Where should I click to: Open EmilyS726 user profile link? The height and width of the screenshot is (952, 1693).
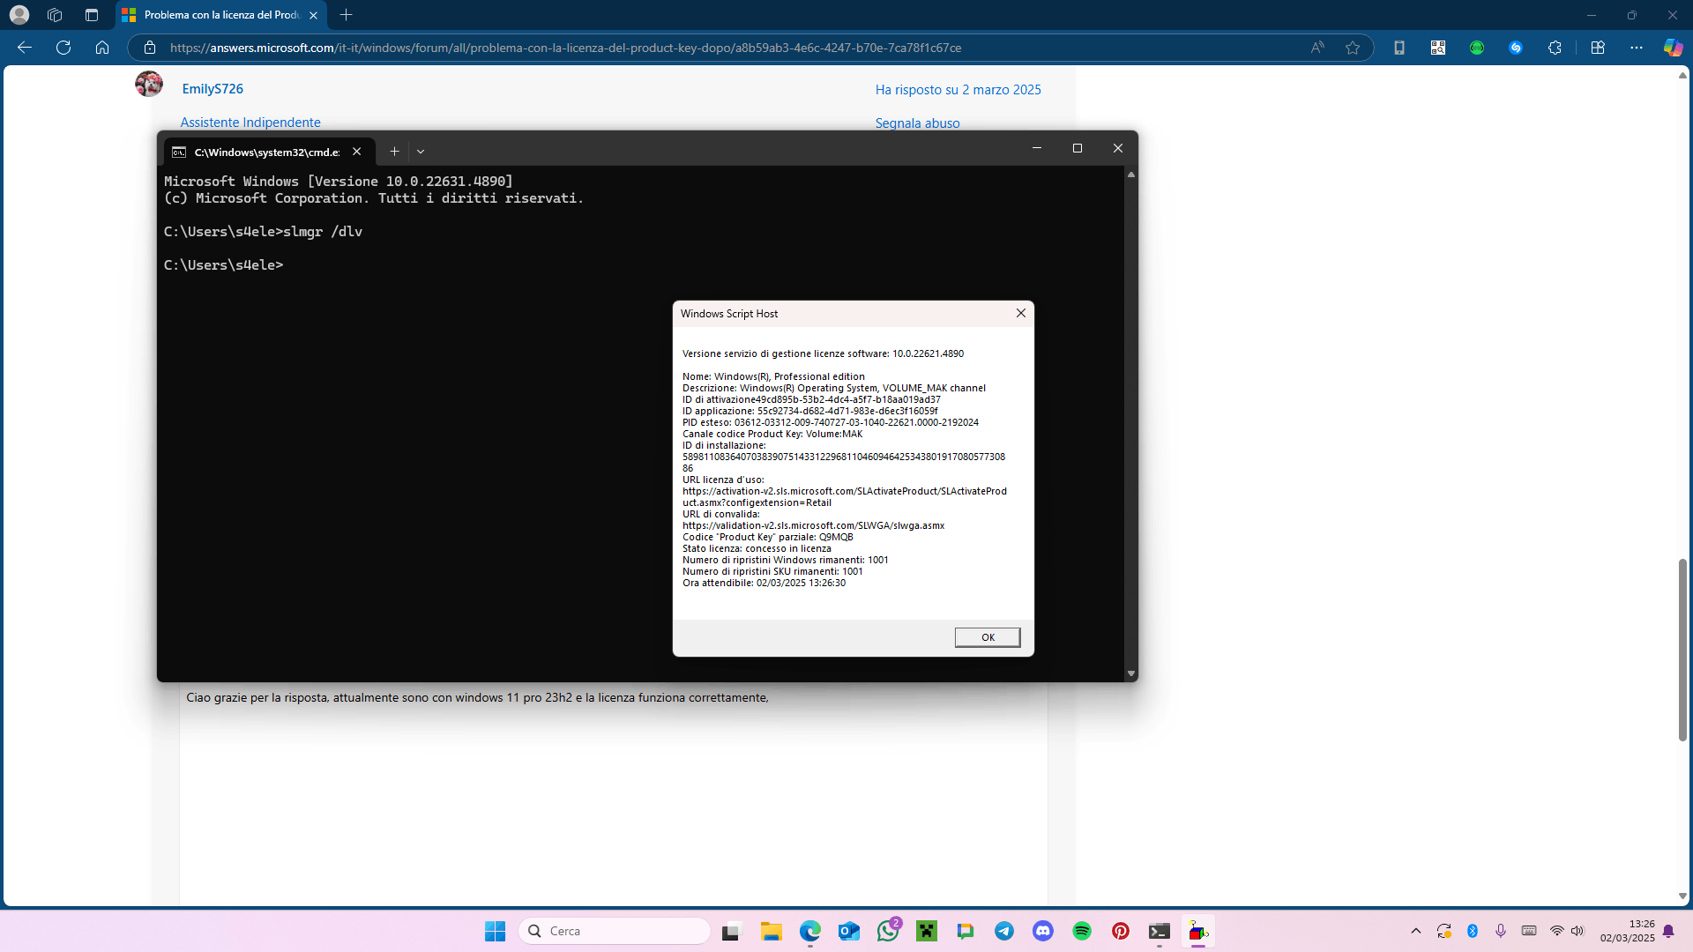pos(213,89)
